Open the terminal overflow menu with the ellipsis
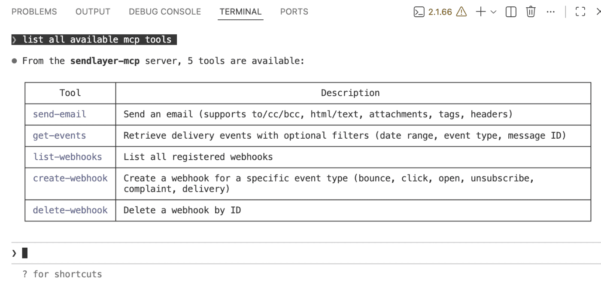Screen dimensions: 601x288 tap(551, 12)
